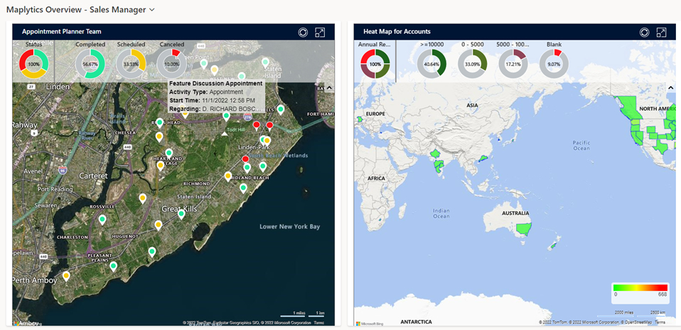Click the green pin above Heartland Village

(169, 154)
